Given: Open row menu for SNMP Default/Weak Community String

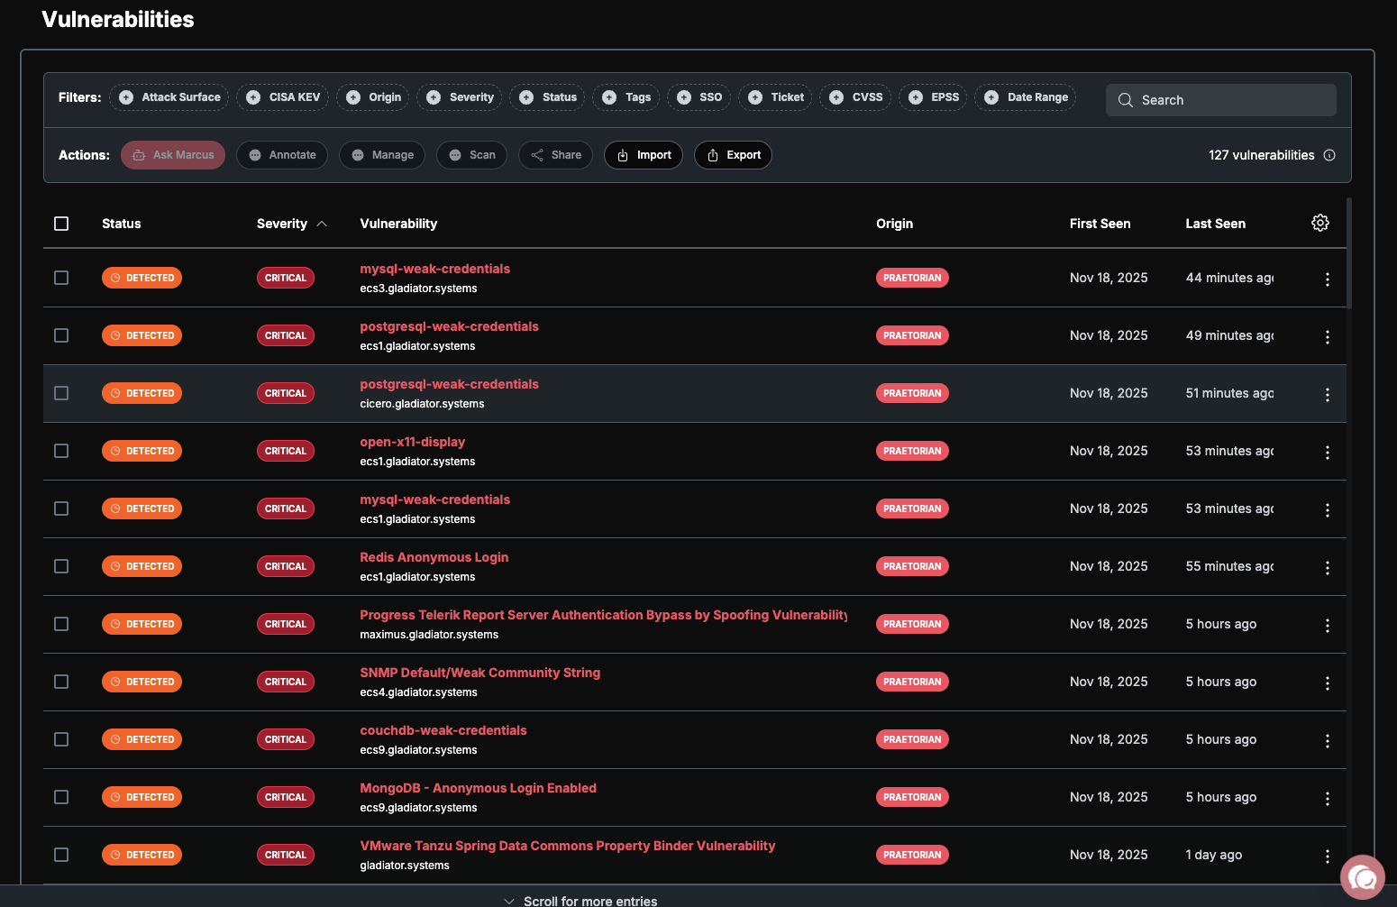Looking at the screenshot, I should coord(1328,683).
